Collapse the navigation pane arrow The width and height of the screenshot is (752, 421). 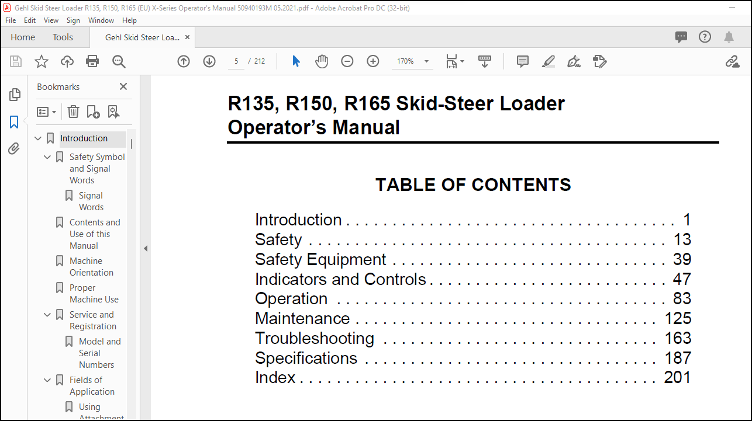coord(146,249)
